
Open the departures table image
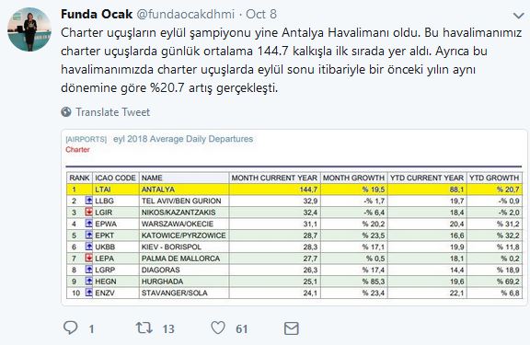coord(294,217)
